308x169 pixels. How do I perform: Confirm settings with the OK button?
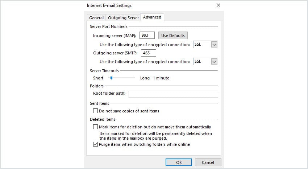point(179,162)
